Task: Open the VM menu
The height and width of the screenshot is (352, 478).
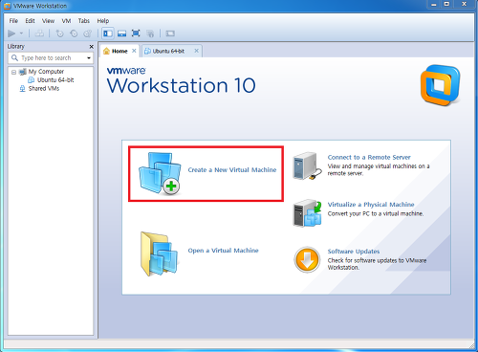Action: pyautogui.click(x=66, y=21)
